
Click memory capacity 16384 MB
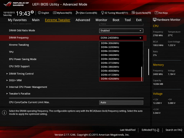[x=158, y=84]
